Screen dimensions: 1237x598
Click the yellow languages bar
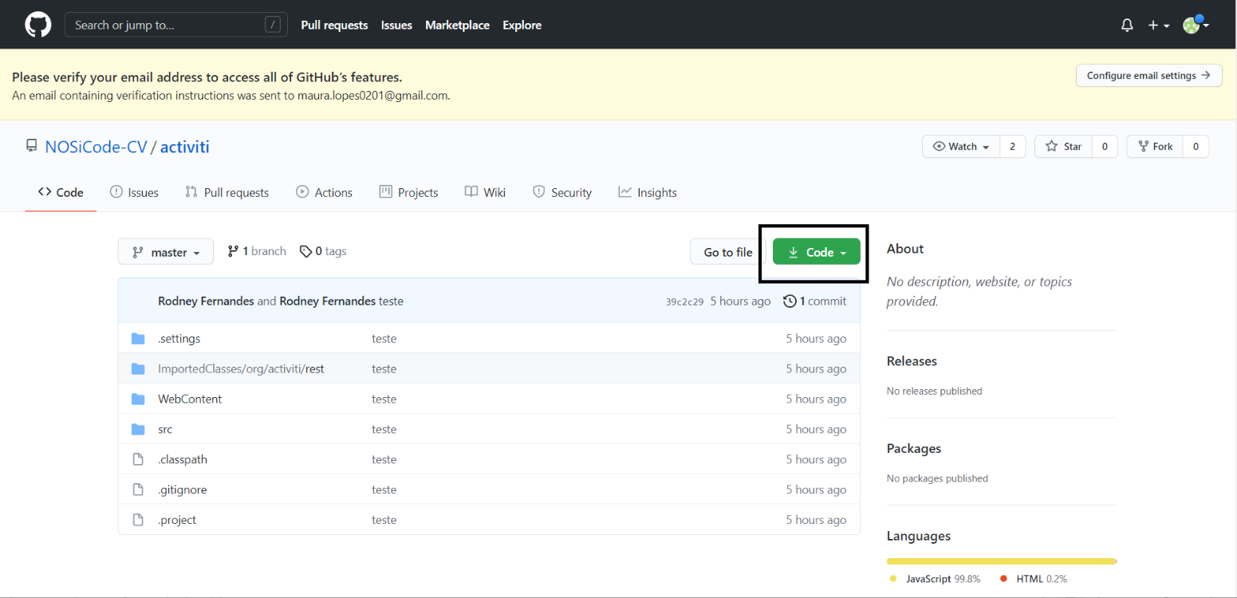pos(1001,561)
